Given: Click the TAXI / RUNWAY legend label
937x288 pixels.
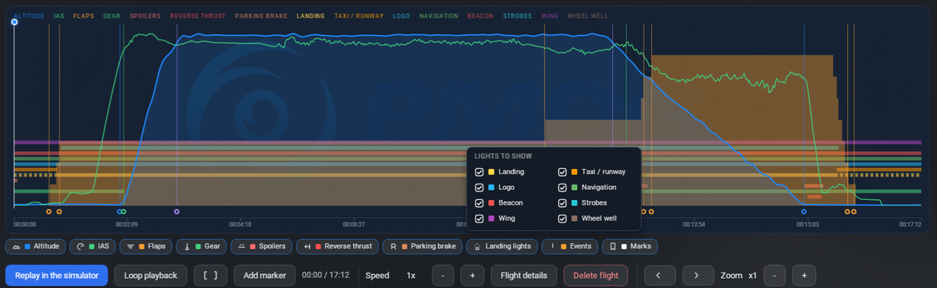Looking at the screenshot, I should point(359,16).
